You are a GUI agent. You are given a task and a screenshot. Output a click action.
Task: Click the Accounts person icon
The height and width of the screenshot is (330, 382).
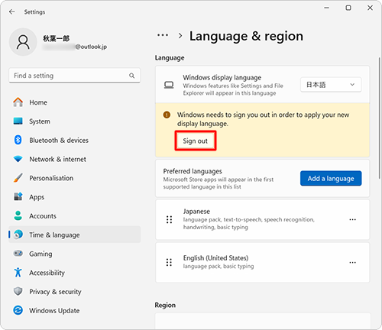pos(18,215)
